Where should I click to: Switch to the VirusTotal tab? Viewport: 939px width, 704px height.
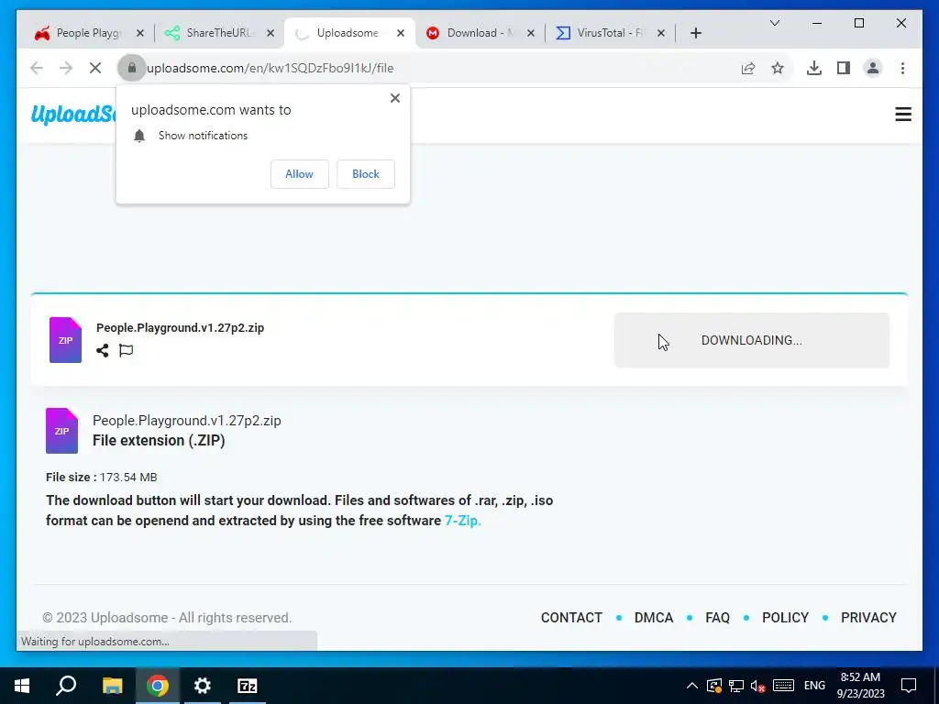tap(609, 33)
